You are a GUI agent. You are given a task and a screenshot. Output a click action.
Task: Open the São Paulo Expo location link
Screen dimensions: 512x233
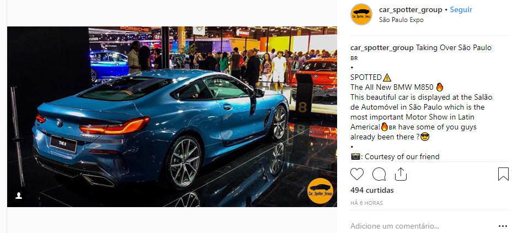[401, 20]
